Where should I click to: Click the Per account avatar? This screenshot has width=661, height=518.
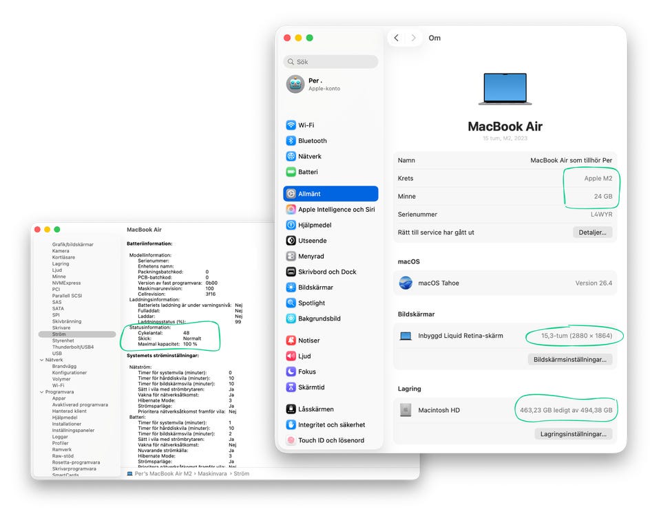click(295, 84)
